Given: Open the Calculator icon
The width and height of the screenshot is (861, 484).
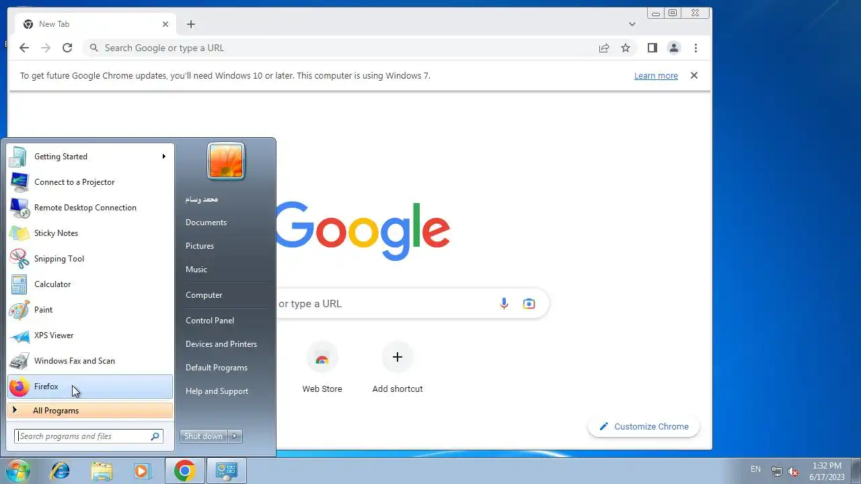Looking at the screenshot, I should [19, 284].
